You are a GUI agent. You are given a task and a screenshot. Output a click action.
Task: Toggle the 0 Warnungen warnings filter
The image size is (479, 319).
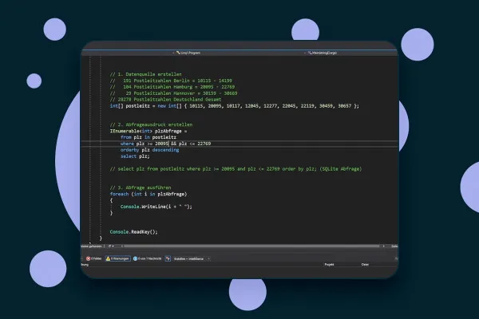click(118, 258)
